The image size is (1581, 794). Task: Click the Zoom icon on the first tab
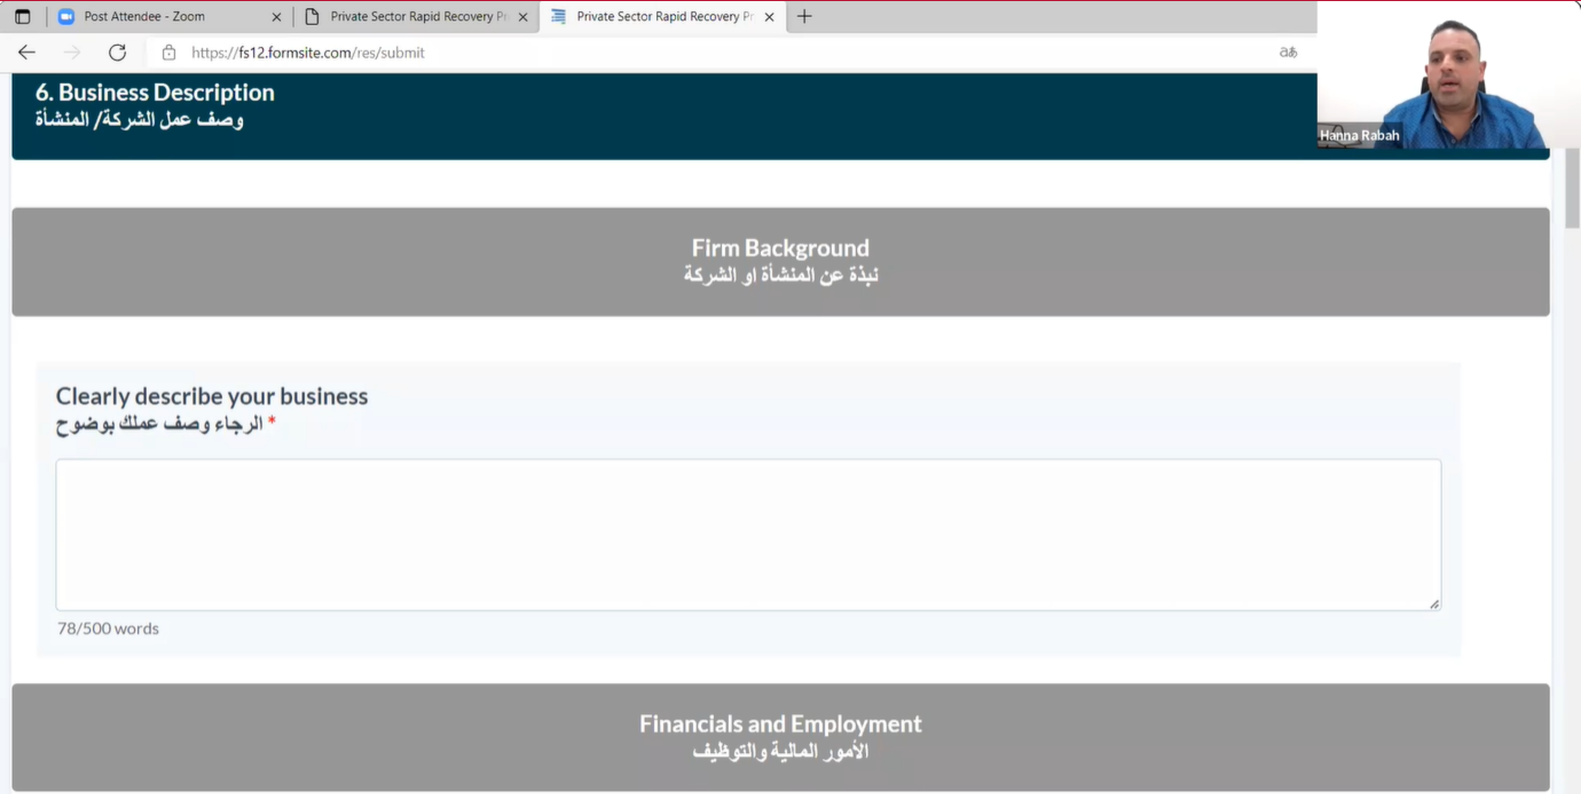pos(65,17)
